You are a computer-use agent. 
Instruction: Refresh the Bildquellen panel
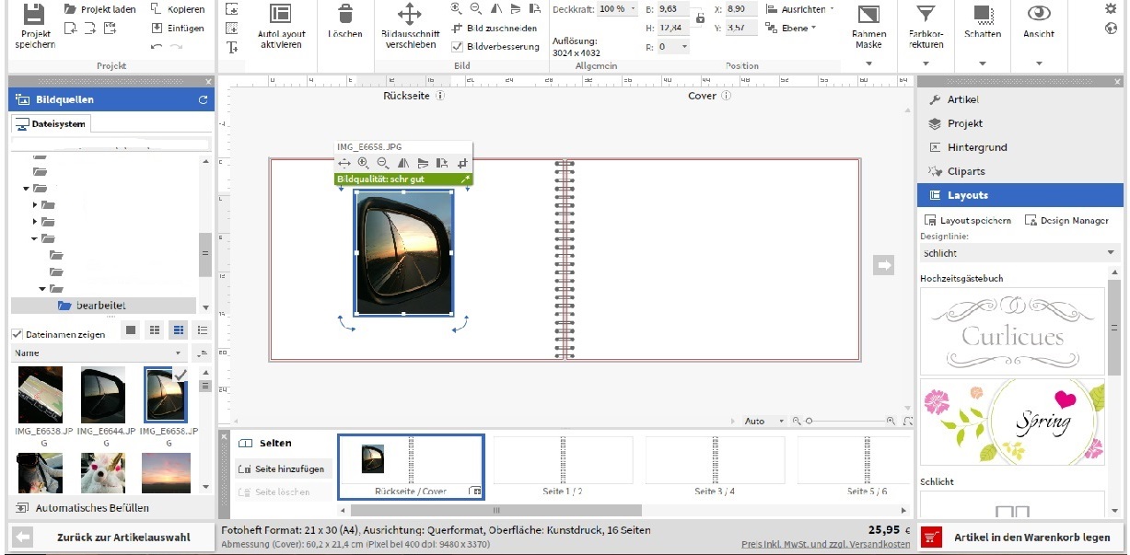click(x=203, y=99)
